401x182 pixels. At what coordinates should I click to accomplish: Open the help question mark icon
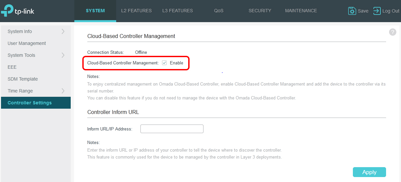pyautogui.click(x=393, y=32)
